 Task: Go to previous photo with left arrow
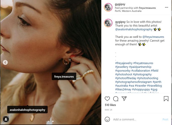(5, 62)
